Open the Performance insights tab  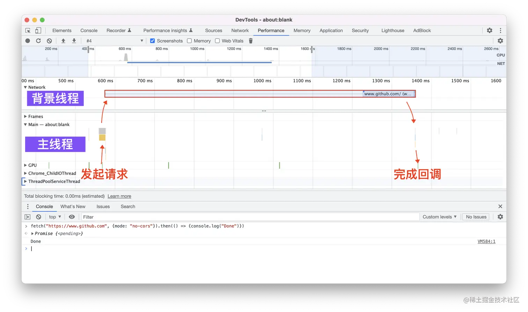tap(168, 30)
